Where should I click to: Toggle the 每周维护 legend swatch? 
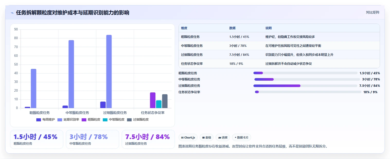(x=39, y=120)
